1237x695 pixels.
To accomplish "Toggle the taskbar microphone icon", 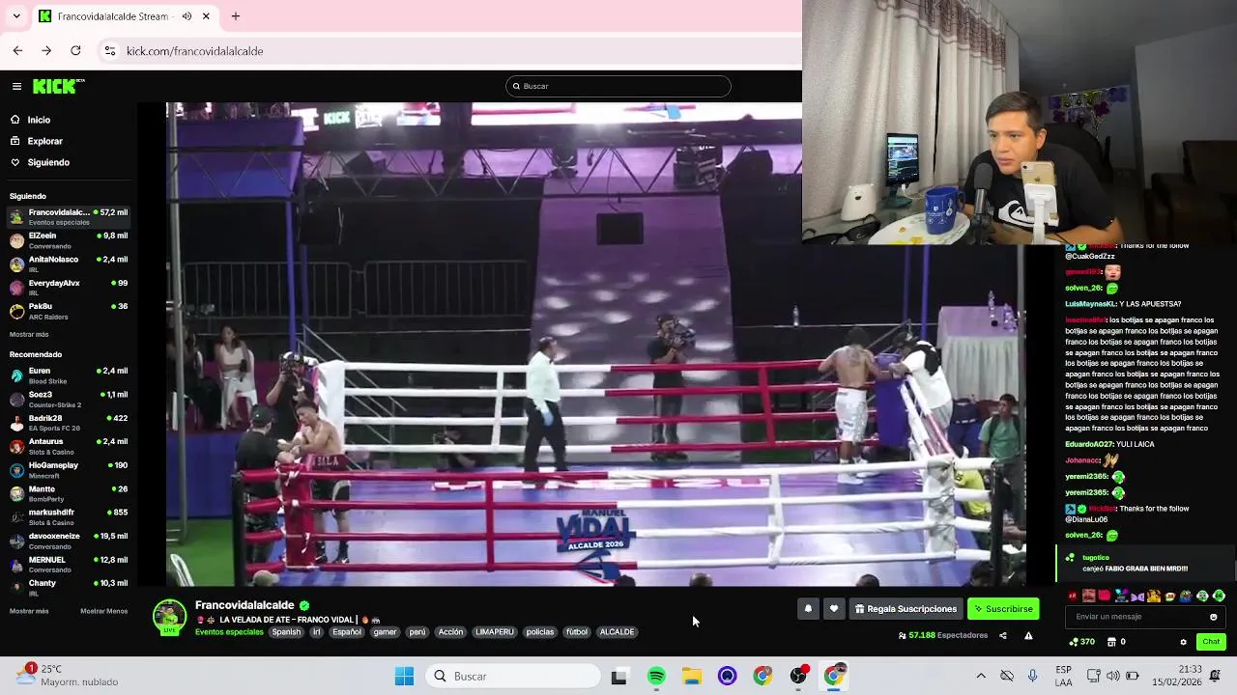I will pos(1033,677).
